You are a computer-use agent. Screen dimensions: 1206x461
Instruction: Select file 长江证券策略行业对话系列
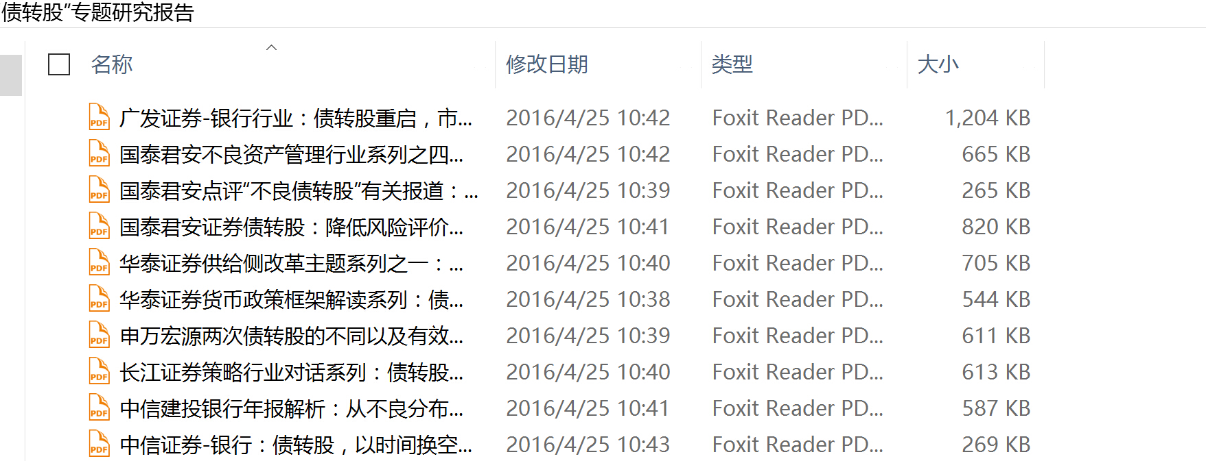coord(292,372)
